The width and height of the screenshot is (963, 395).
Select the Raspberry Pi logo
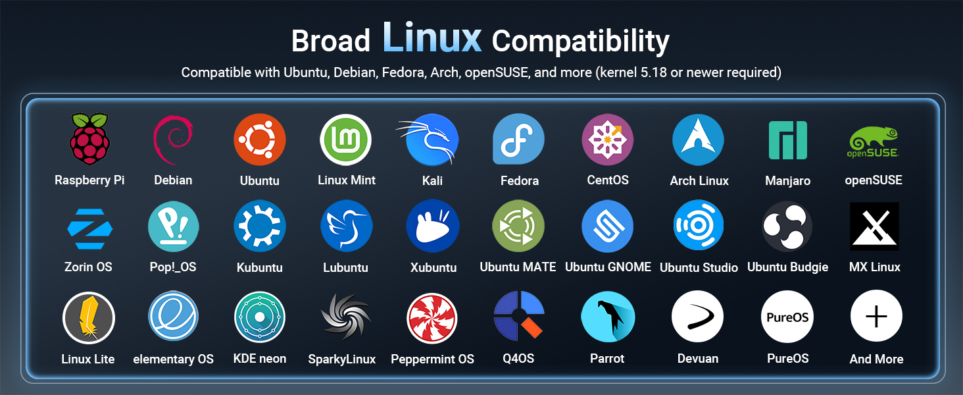89,139
